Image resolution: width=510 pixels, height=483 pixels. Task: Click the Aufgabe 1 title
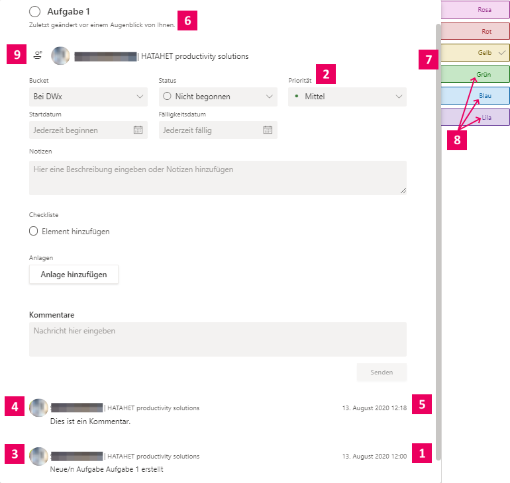pos(68,12)
